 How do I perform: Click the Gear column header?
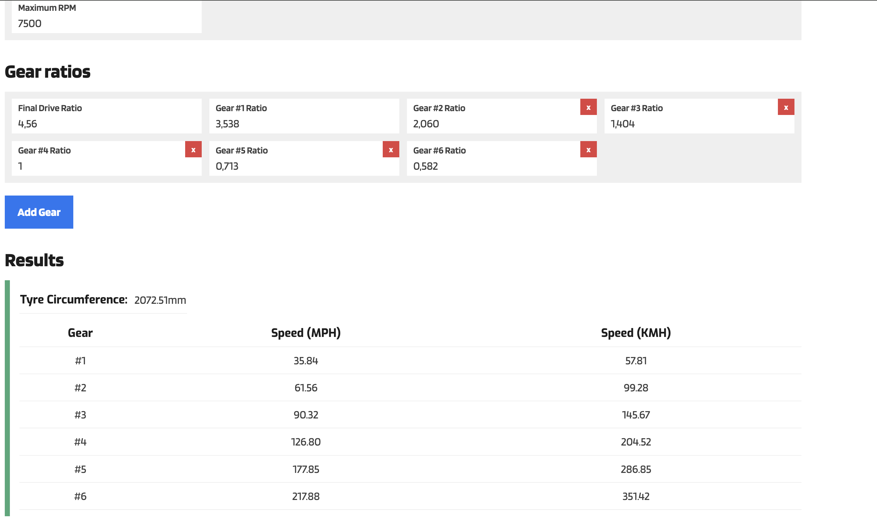tap(80, 332)
